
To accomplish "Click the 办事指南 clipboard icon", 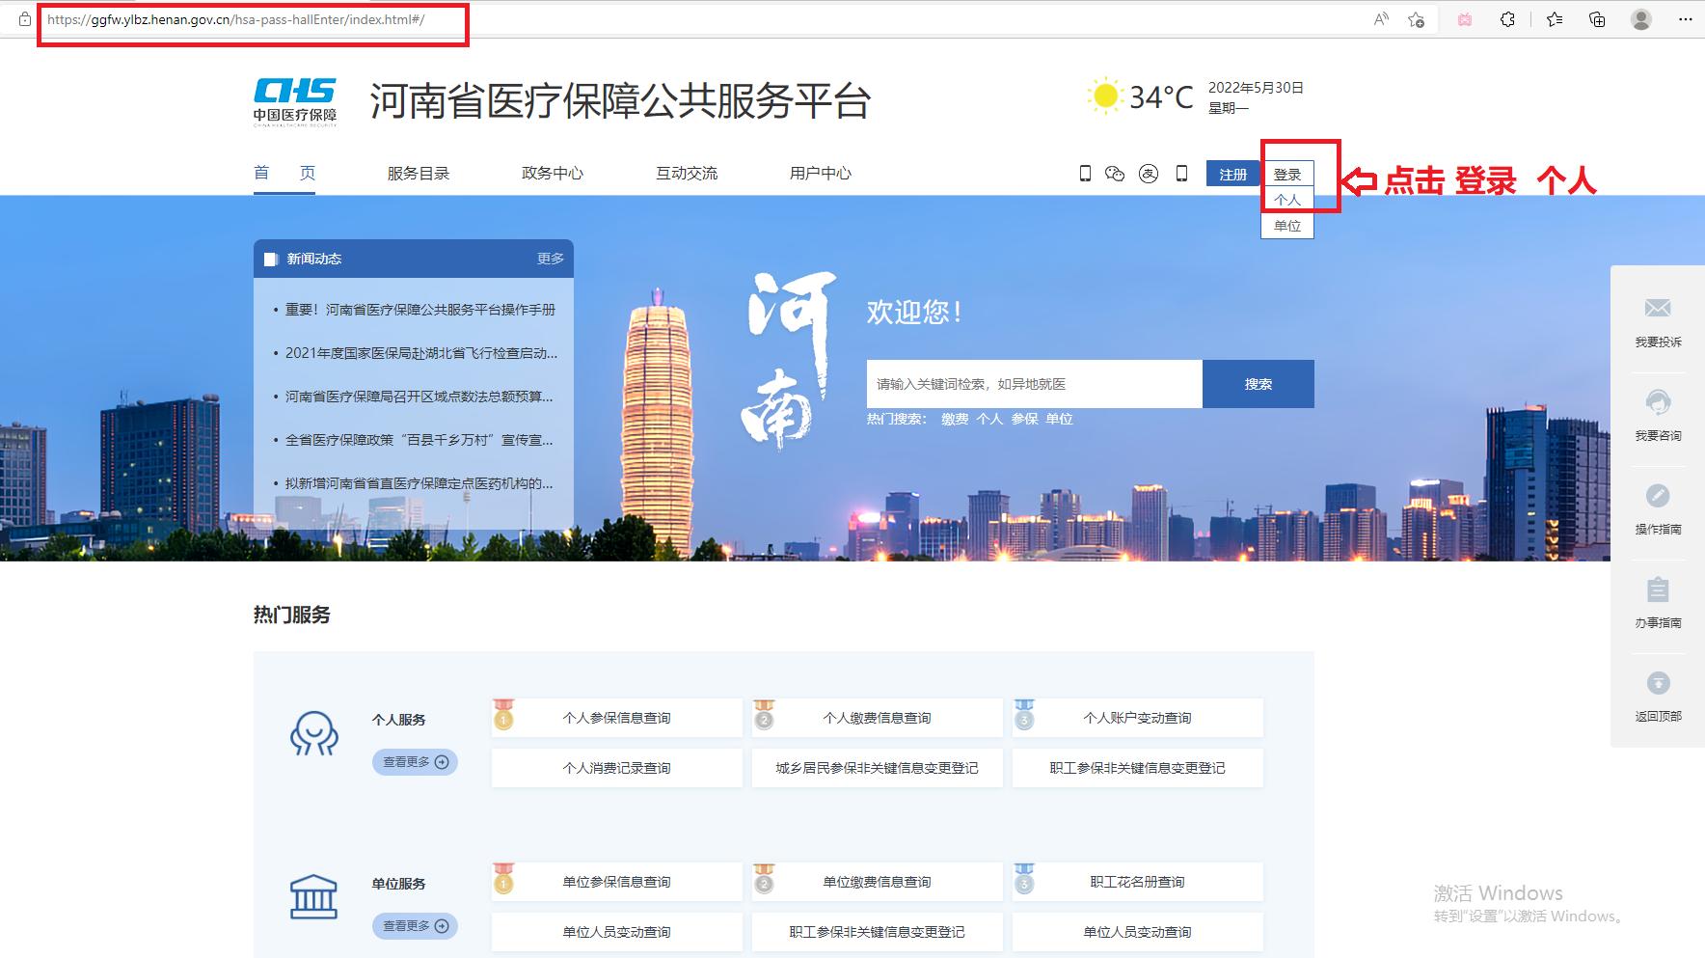I will (1658, 589).
